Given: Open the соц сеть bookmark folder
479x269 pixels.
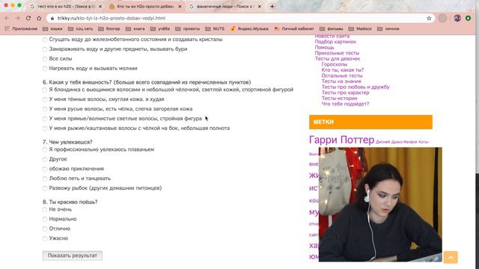Looking at the screenshot, I should pyautogui.click(x=80, y=28).
